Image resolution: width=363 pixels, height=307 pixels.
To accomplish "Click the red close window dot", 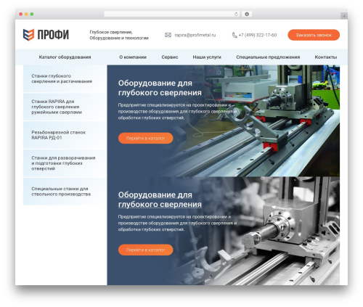I will pyautogui.click(x=21, y=14).
